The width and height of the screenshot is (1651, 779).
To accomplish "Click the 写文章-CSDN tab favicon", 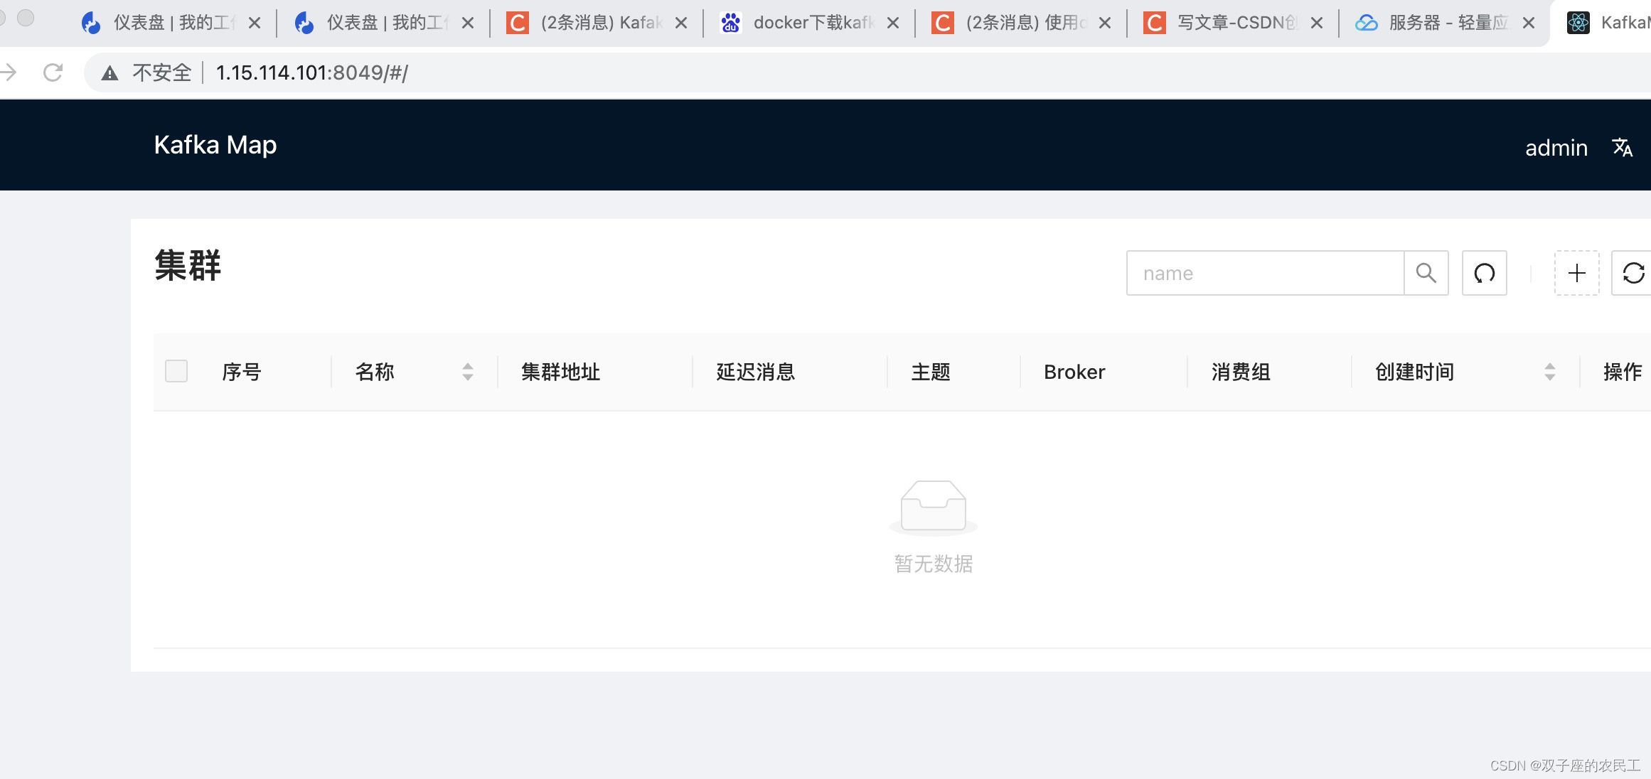I will click(1154, 22).
